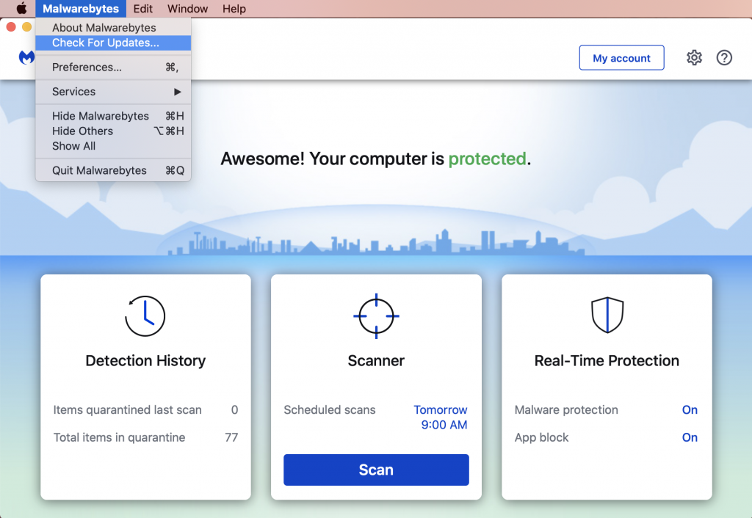This screenshot has height=518, width=752.
Task: Click Items quarantined last scan row
Action: point(145,409)
